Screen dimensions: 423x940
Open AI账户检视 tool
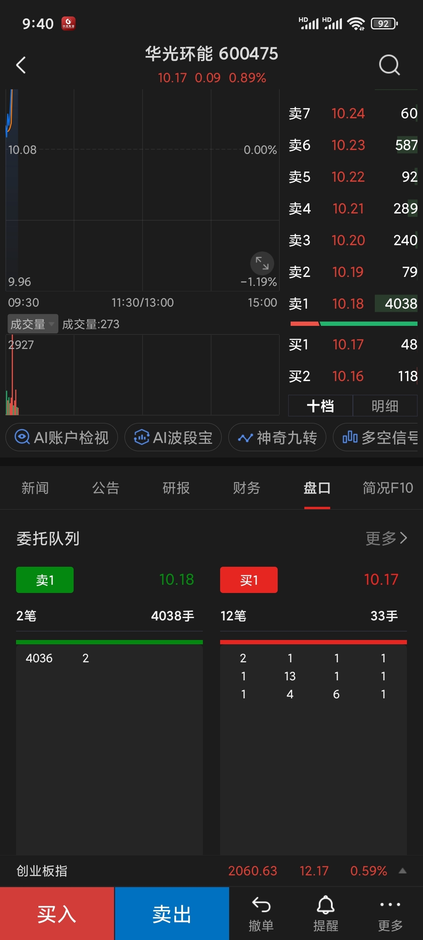61,437
